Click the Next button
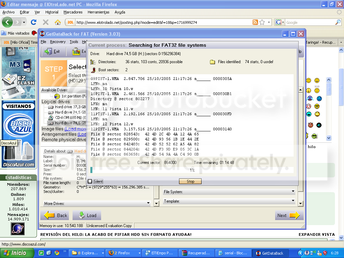The height and width of the screenshot is (258, 344). pos(287,215)
